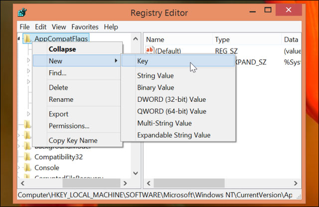
Task: Maximize the Registry Editor window
Action: coord(268,10)
